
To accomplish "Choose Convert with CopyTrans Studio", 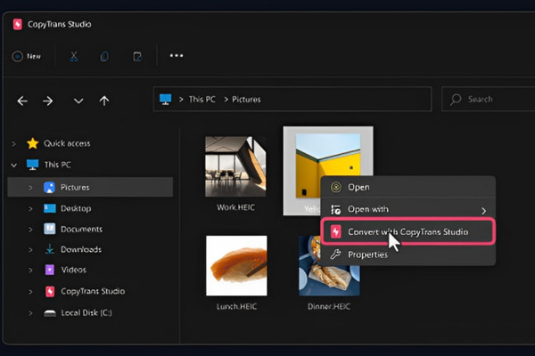I will click(408, 231).
